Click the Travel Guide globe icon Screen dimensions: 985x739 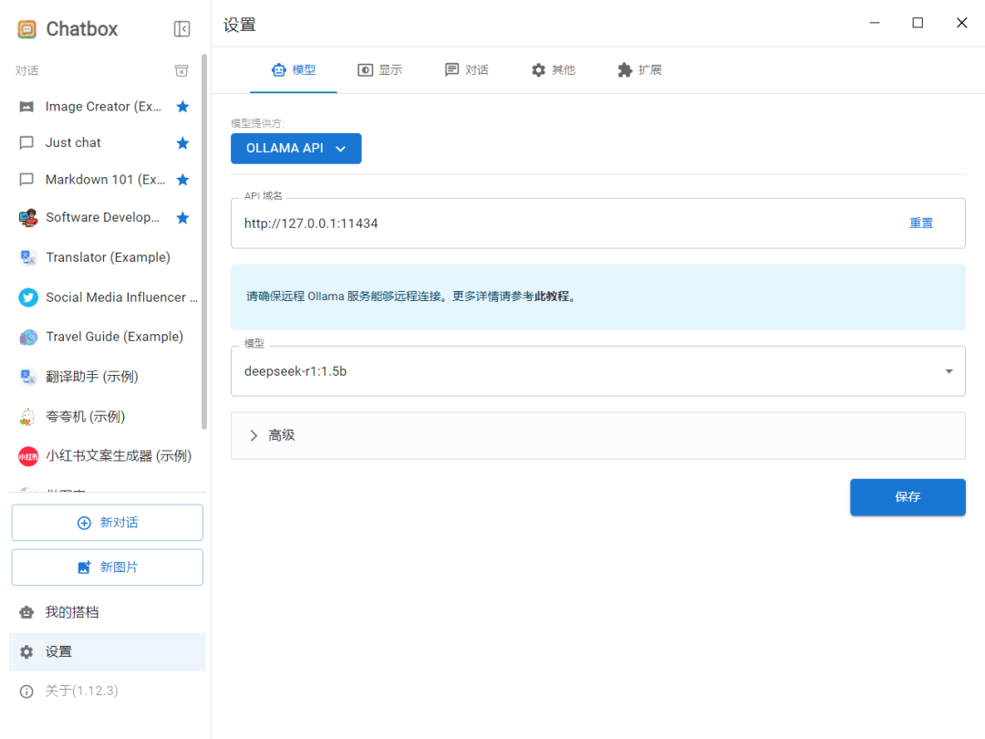click(x=27, y=338)
